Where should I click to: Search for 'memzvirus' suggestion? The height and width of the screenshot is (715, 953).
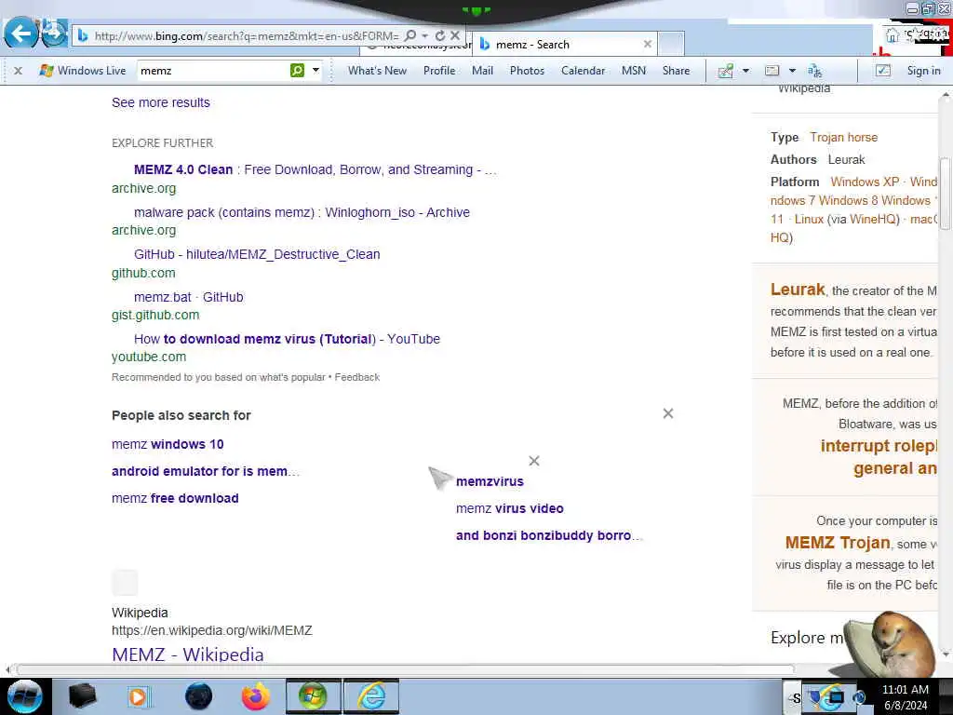(x=490, y=481)
